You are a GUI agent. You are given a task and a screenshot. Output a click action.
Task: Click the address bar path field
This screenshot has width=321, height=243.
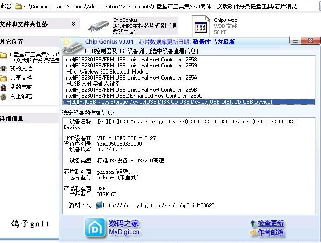(168, 7)
